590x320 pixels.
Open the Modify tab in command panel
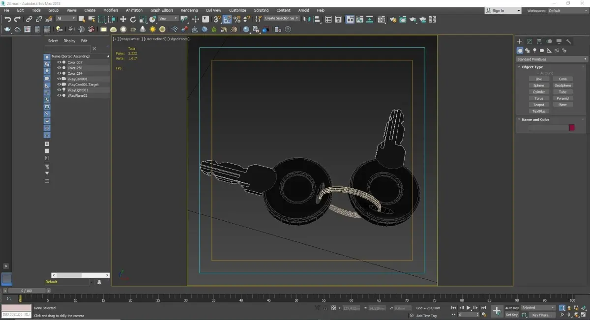coord(530,42)
